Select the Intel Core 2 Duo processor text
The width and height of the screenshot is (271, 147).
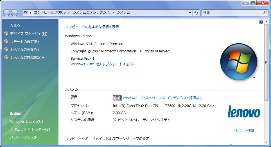(163, 106)
